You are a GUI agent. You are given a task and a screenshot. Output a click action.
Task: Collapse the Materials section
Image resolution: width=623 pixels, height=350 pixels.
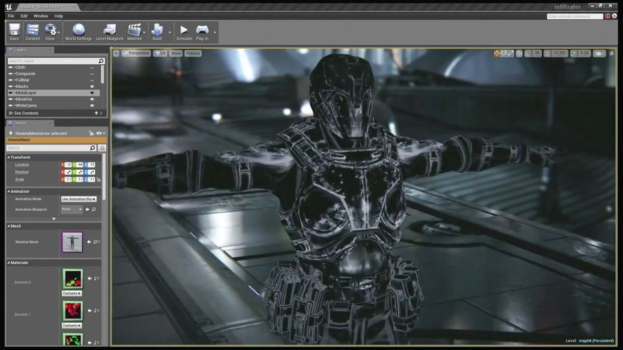tap(8, 262)
